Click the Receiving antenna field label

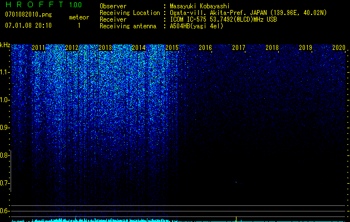[x=128, y=26]
